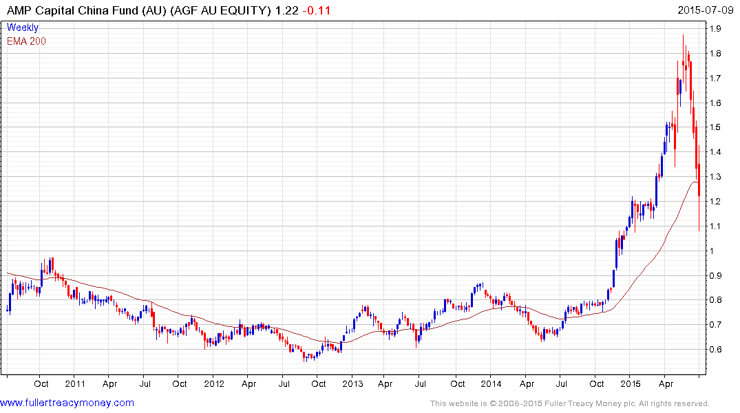Viewport: 740px width, 413px height.
Task: Click the 2013 year label on time axis
Action: (x=352, y=383)
